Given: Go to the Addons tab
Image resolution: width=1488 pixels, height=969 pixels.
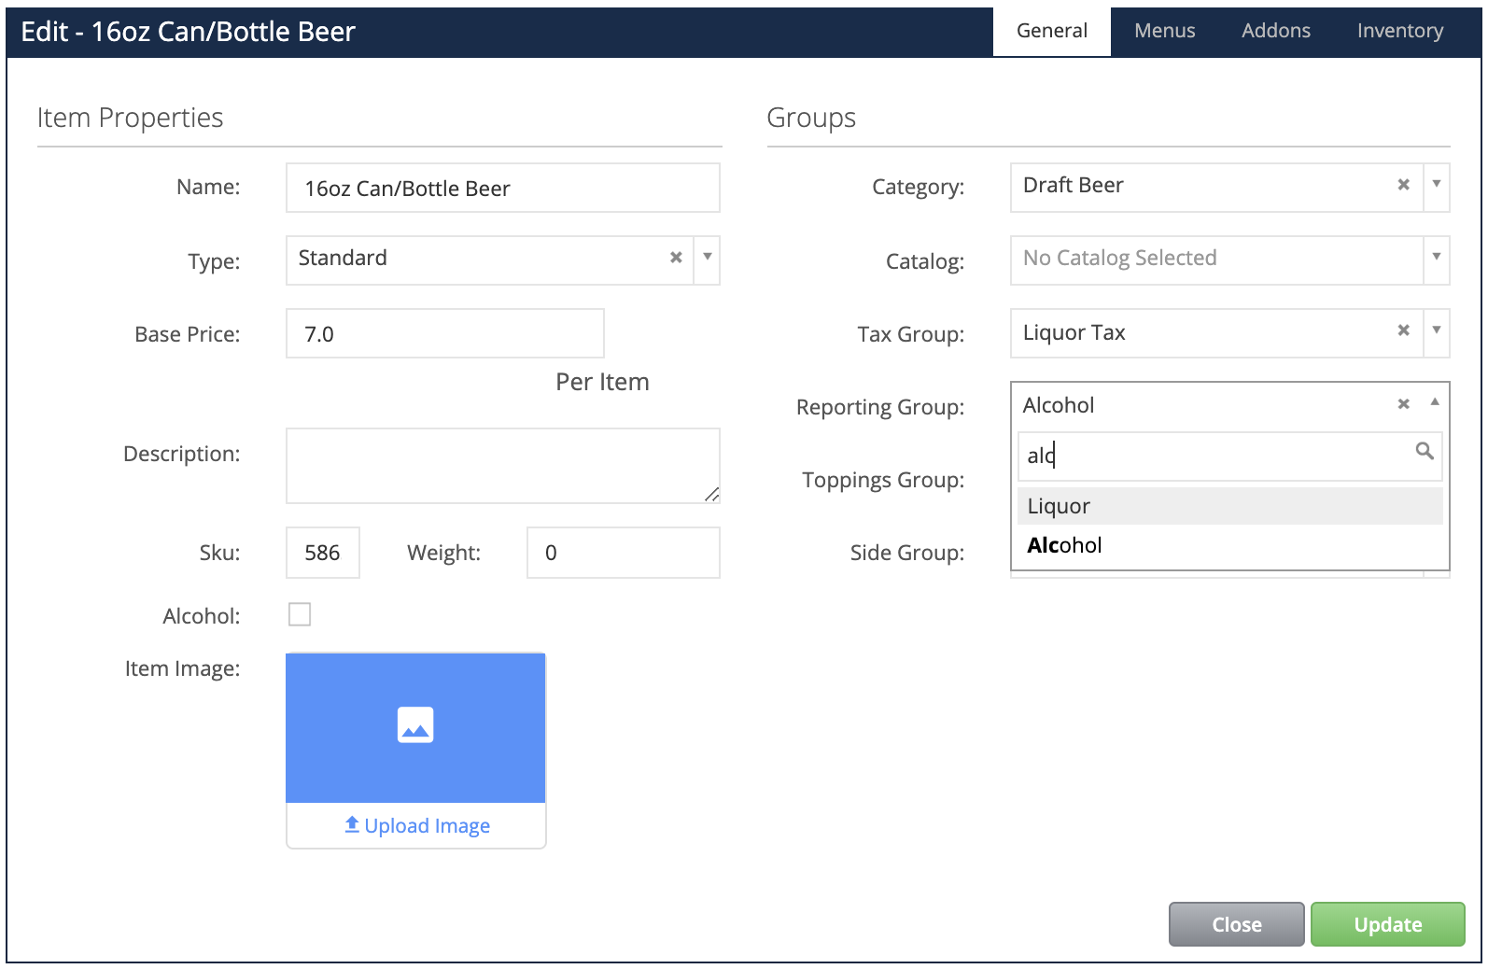Looking at the screenshot, I should click(1275, 31).
